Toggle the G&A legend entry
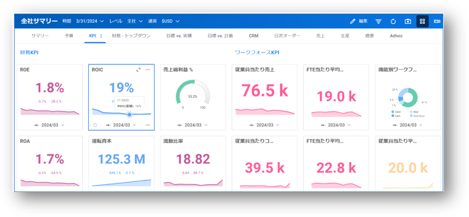 (x=397, y=116)
